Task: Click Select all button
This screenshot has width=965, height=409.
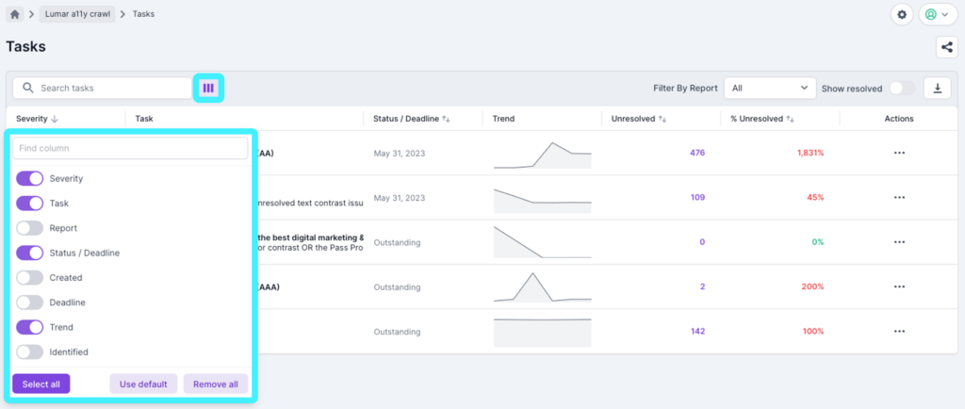Action: tap(41, 384)
